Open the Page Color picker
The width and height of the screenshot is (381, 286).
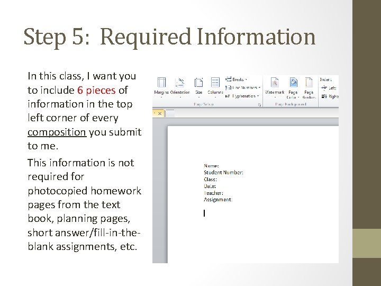(293, 87)
